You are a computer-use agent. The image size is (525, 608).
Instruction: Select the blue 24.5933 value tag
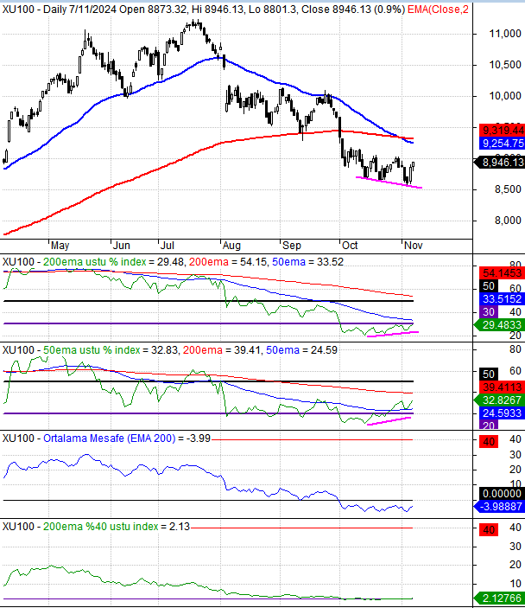[502, 413]
